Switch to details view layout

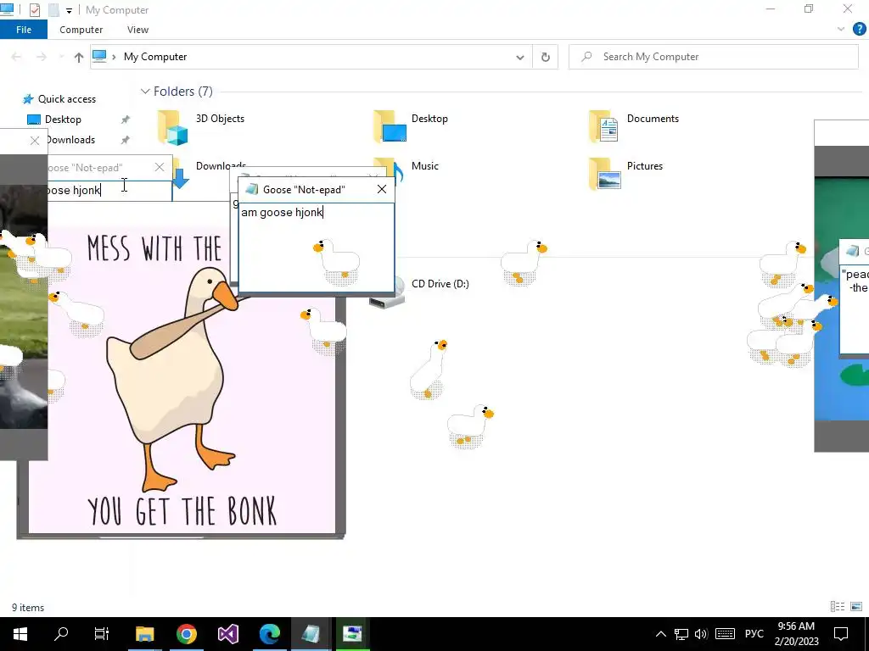[838, 607]
